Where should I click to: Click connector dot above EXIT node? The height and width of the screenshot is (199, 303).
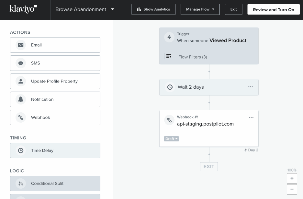209,154
